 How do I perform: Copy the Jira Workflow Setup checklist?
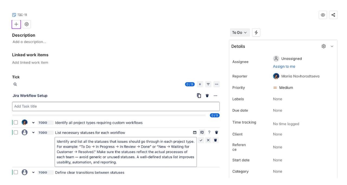(x=199, y=96)
